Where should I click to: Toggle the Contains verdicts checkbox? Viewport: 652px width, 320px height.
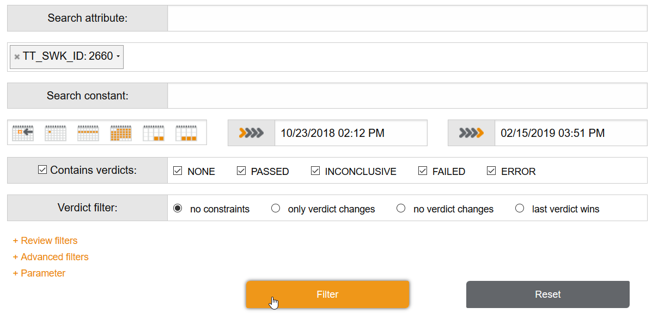42,170
